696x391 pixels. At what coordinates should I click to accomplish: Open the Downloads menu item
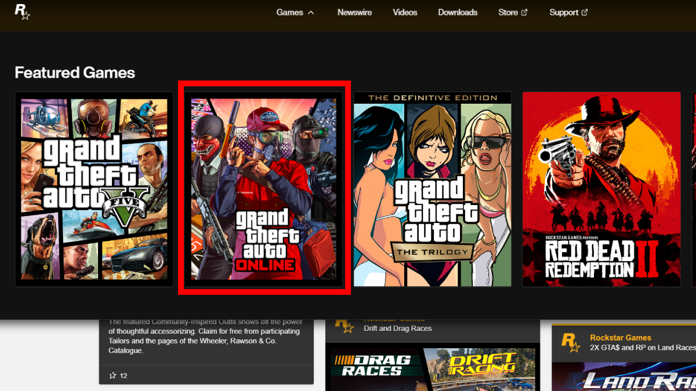458,12
